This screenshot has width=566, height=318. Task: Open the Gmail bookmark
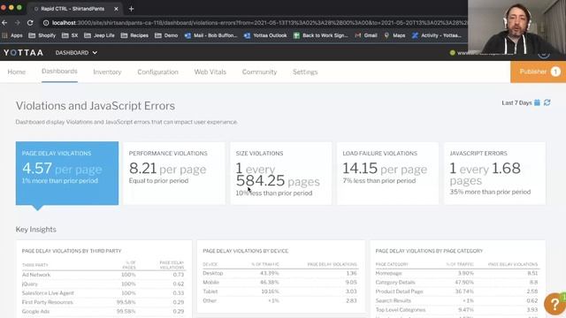(366, 35)
